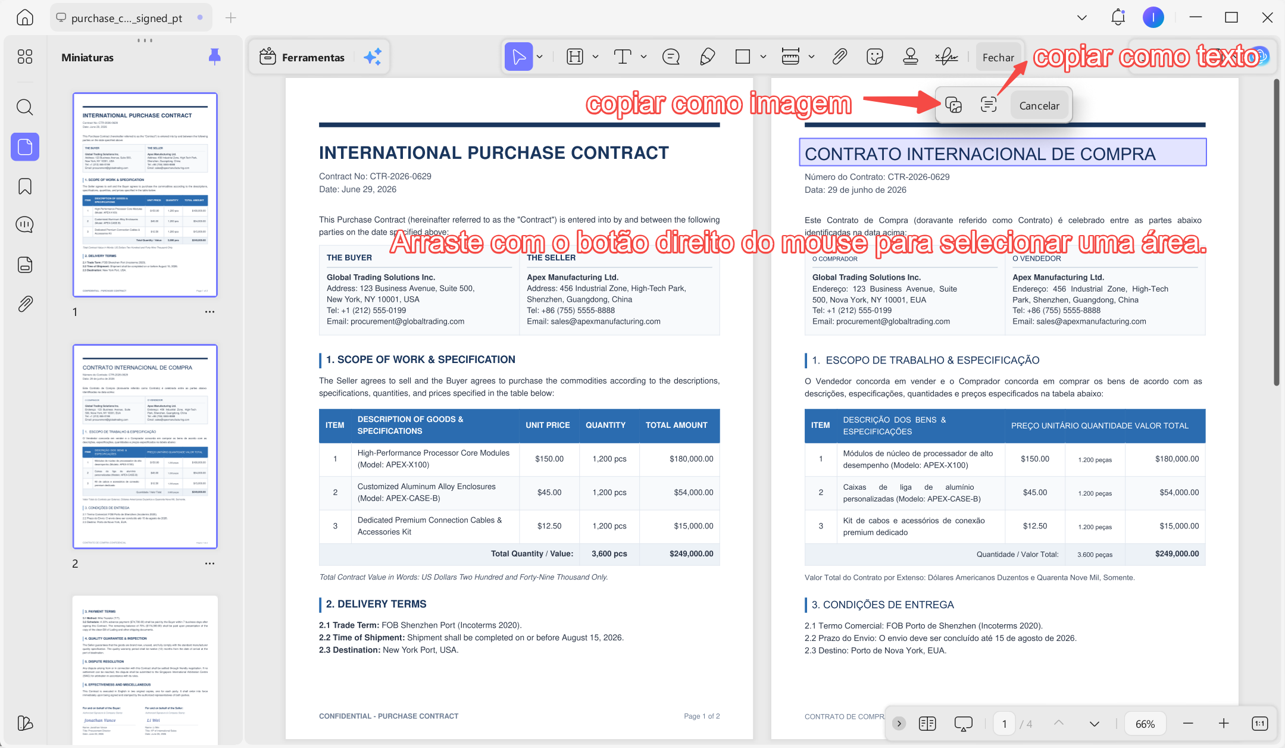Expand text tool options arrow

coord(643,57)
